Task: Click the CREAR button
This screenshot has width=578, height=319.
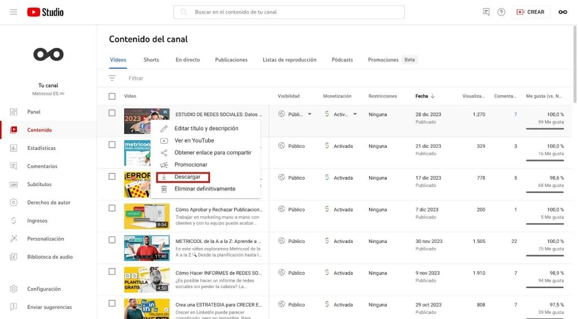Action: click(x=531, y=12)
